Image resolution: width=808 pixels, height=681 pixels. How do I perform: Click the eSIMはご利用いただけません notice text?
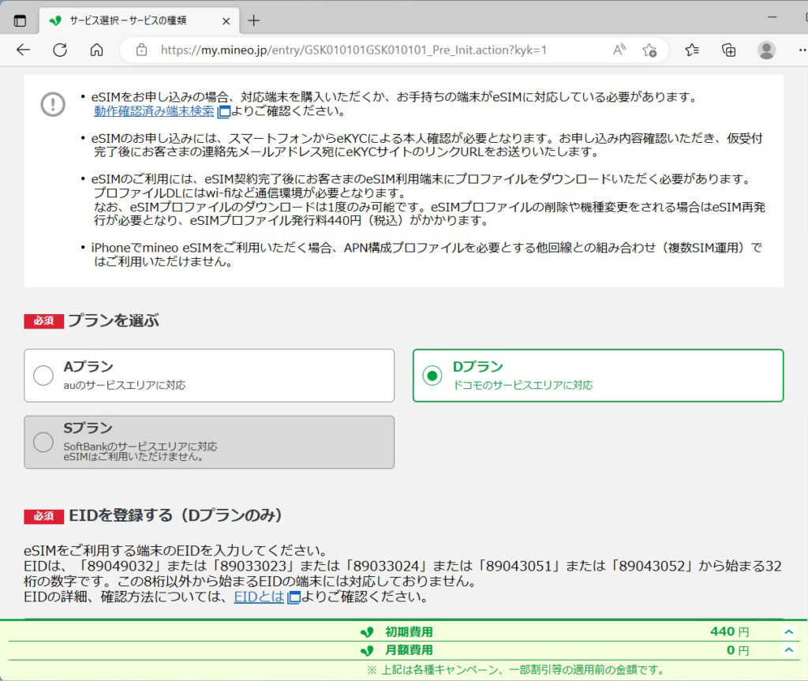coord(133,457)
